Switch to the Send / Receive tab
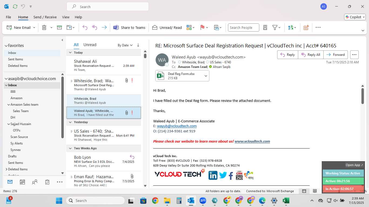 point(45,17)
